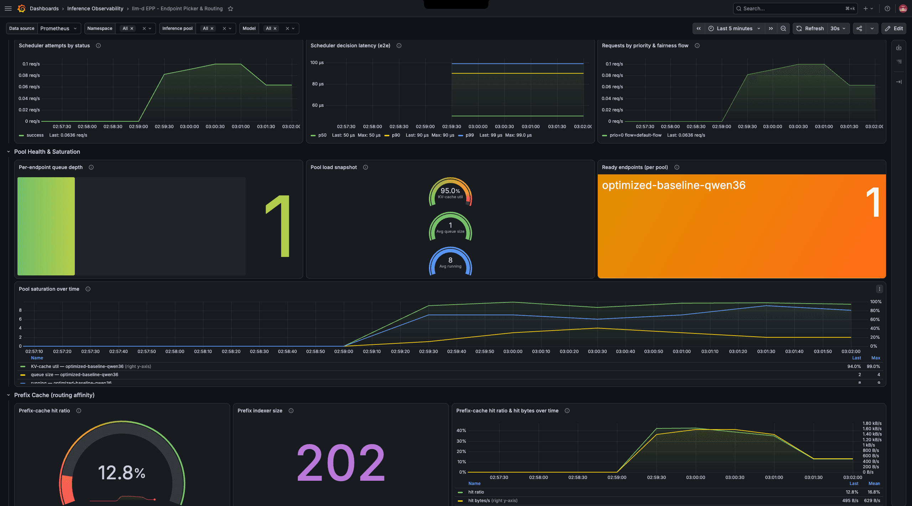
Task: Show info for Requests by priority panel
Action: 697,46
